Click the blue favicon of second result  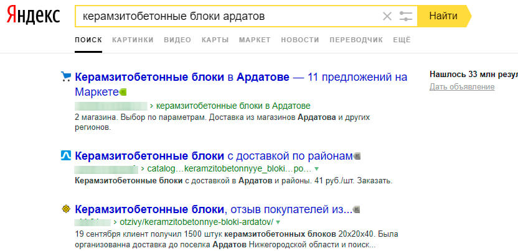[66, 156]
